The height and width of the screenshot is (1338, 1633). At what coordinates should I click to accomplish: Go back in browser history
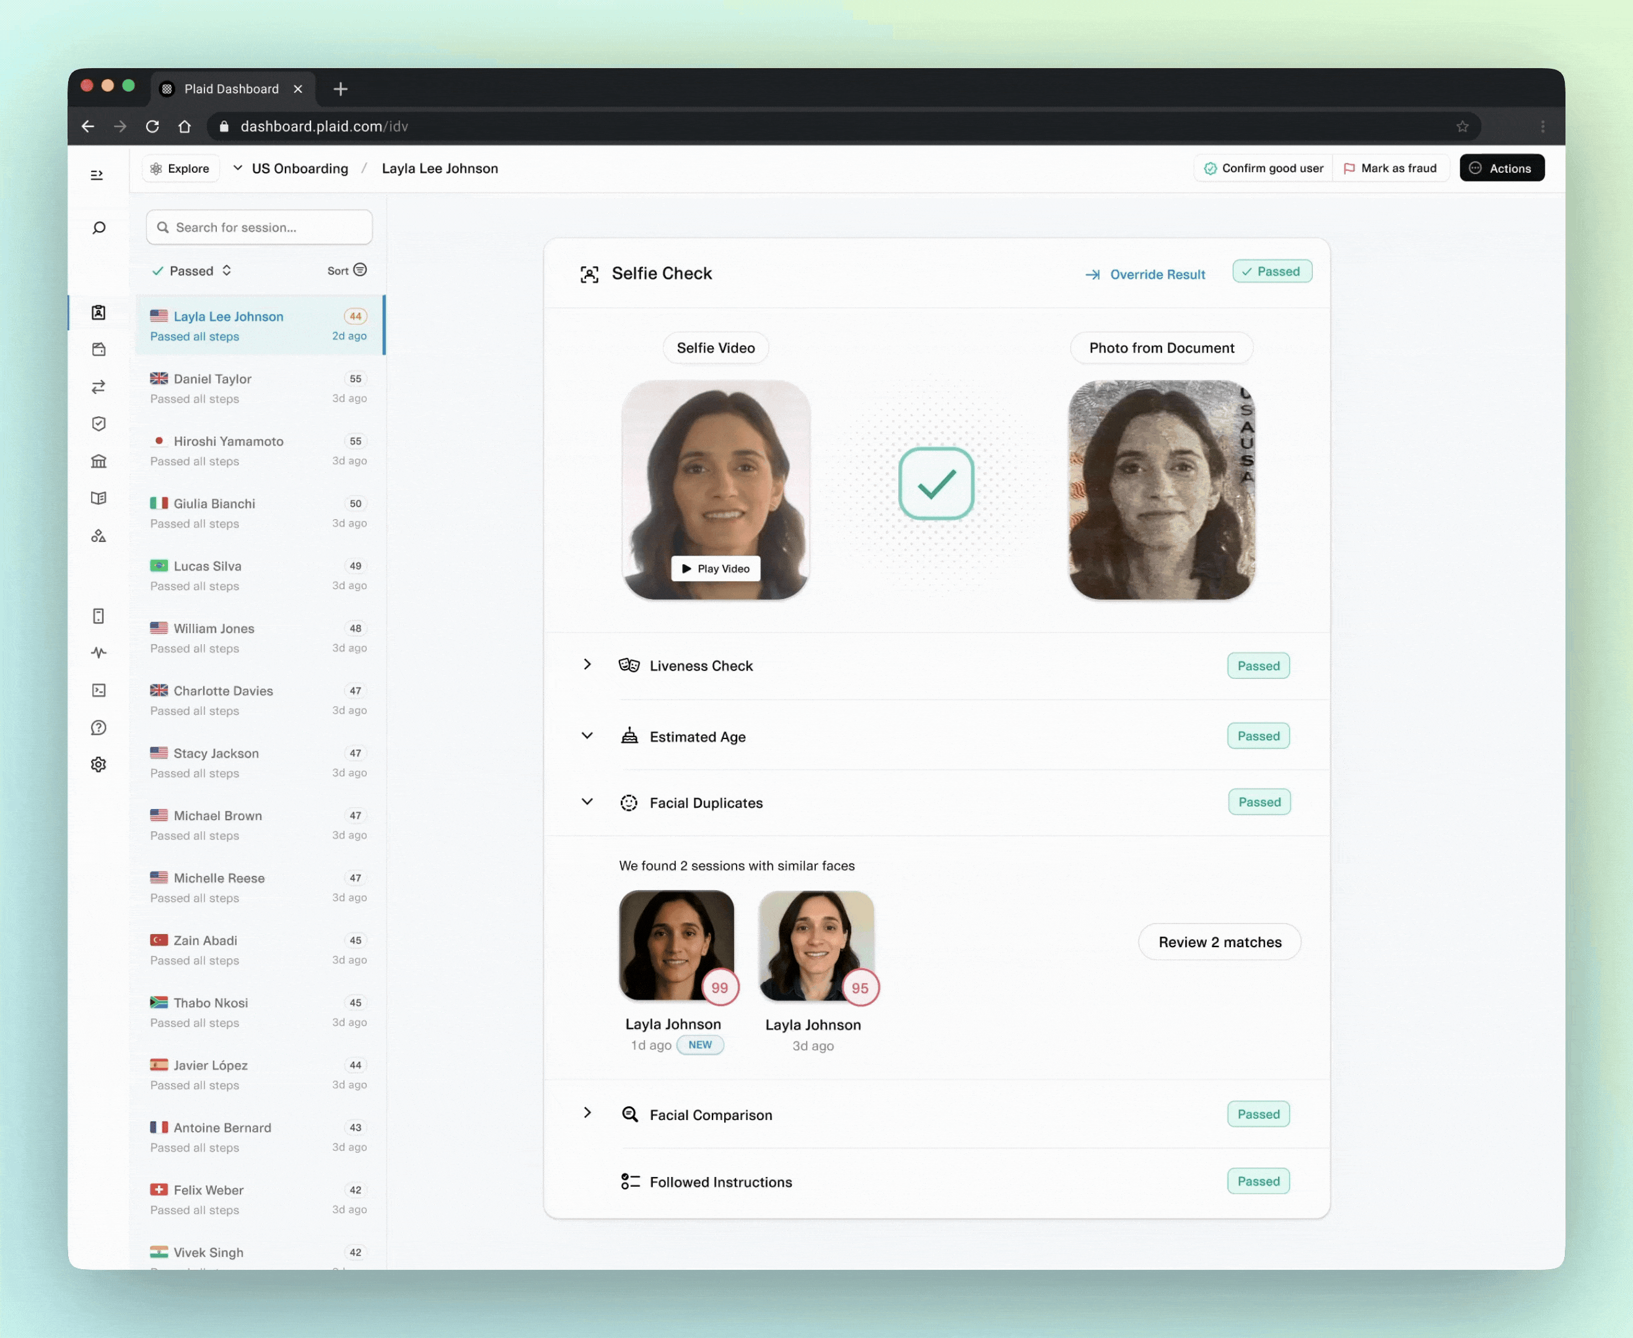[88, 126]
